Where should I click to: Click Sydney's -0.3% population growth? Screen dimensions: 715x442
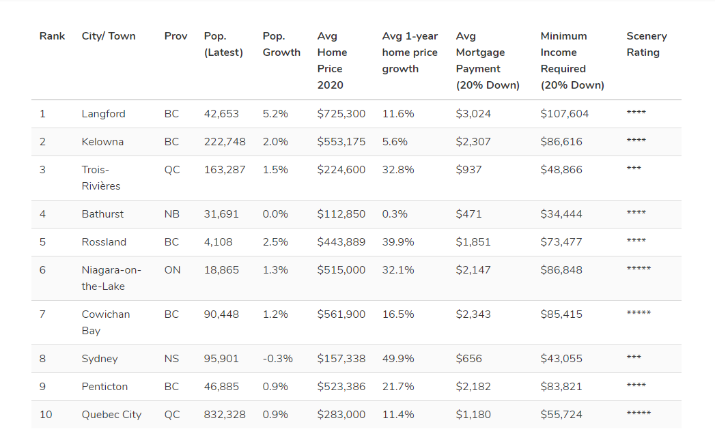[x=277, y=359]
